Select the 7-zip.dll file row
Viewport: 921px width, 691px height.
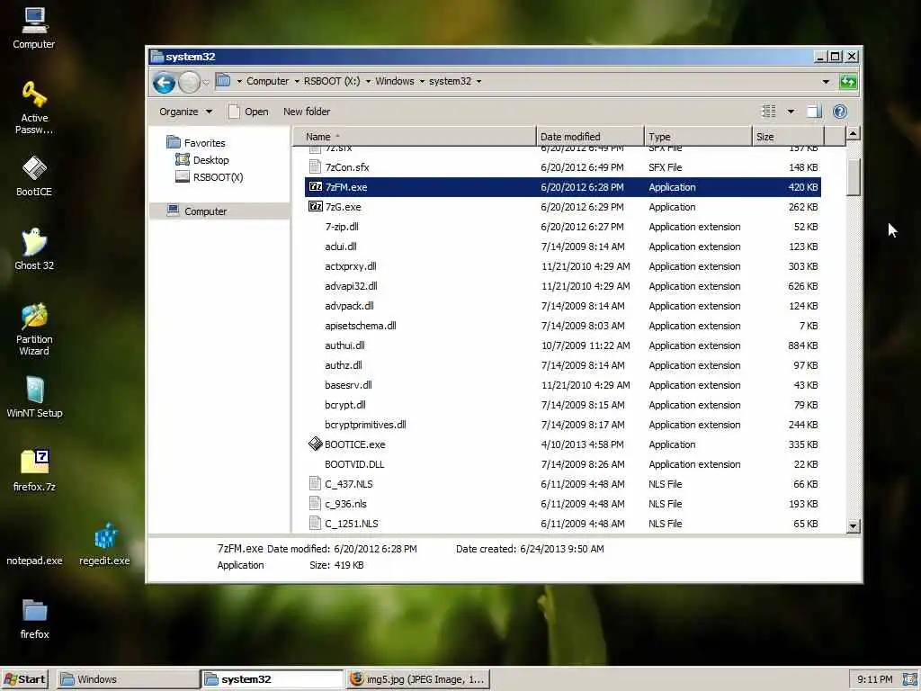coord(563,227)
